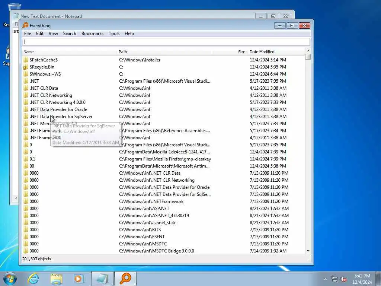Open the Bookmarks menu

(92, 34)
